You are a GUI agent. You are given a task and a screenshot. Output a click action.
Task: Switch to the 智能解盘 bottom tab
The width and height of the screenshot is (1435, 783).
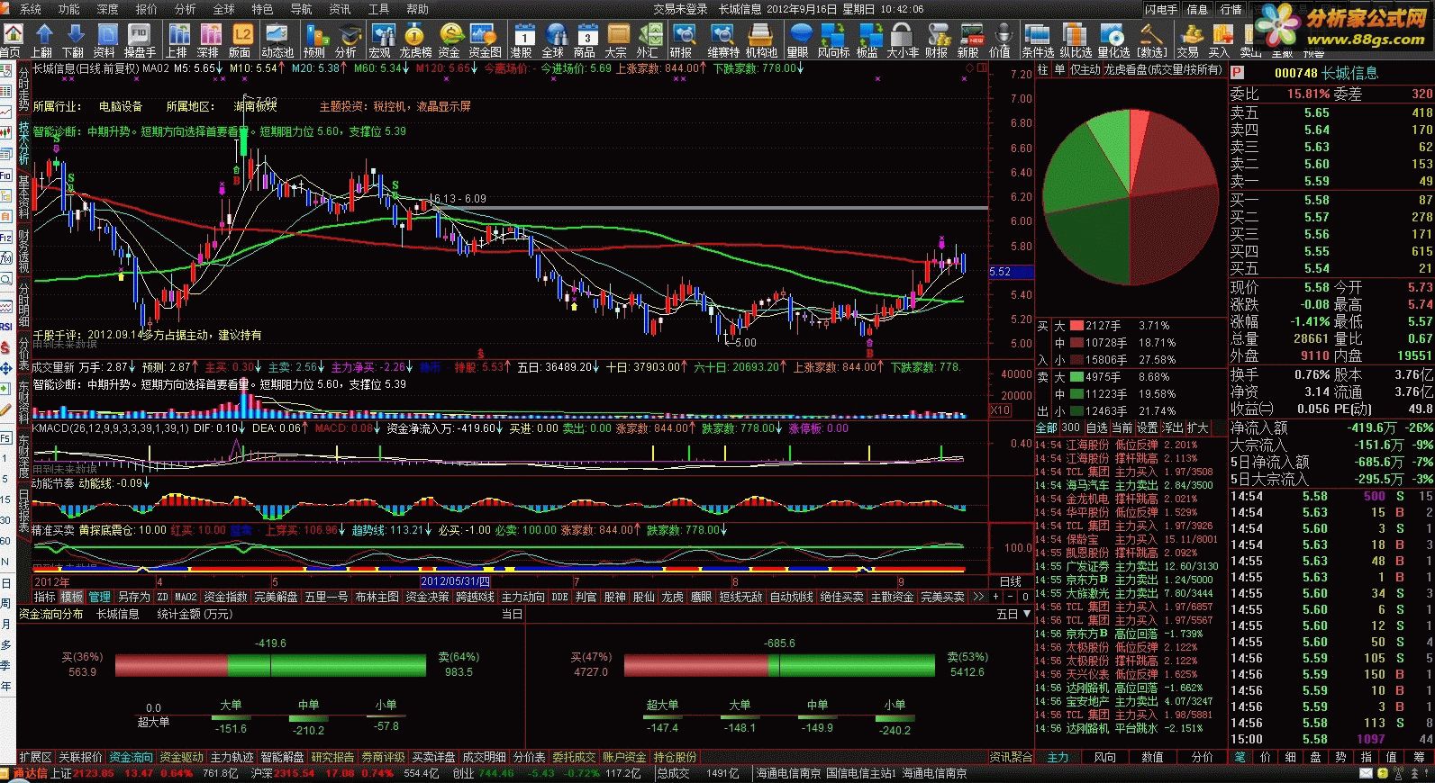(x=283, y=758)
